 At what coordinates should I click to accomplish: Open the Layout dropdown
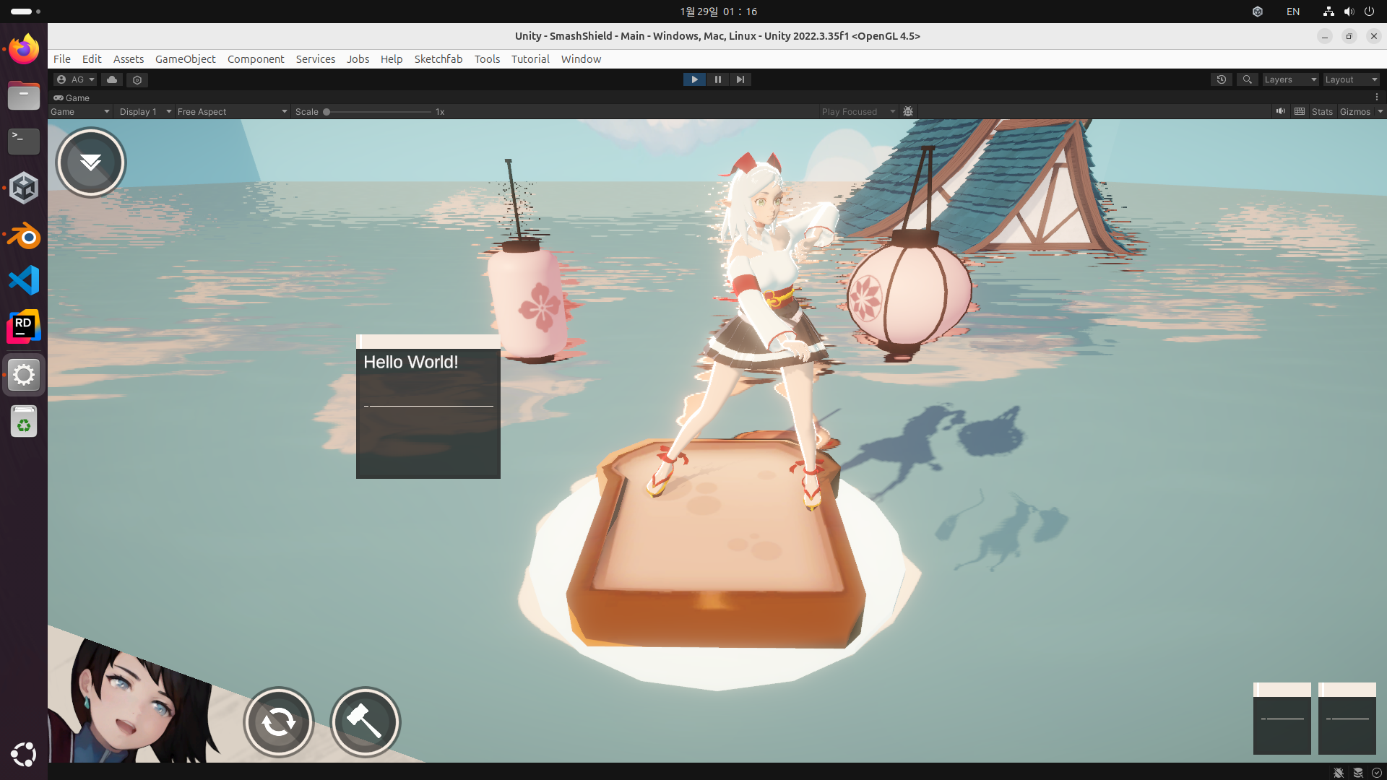point(1351,79)
